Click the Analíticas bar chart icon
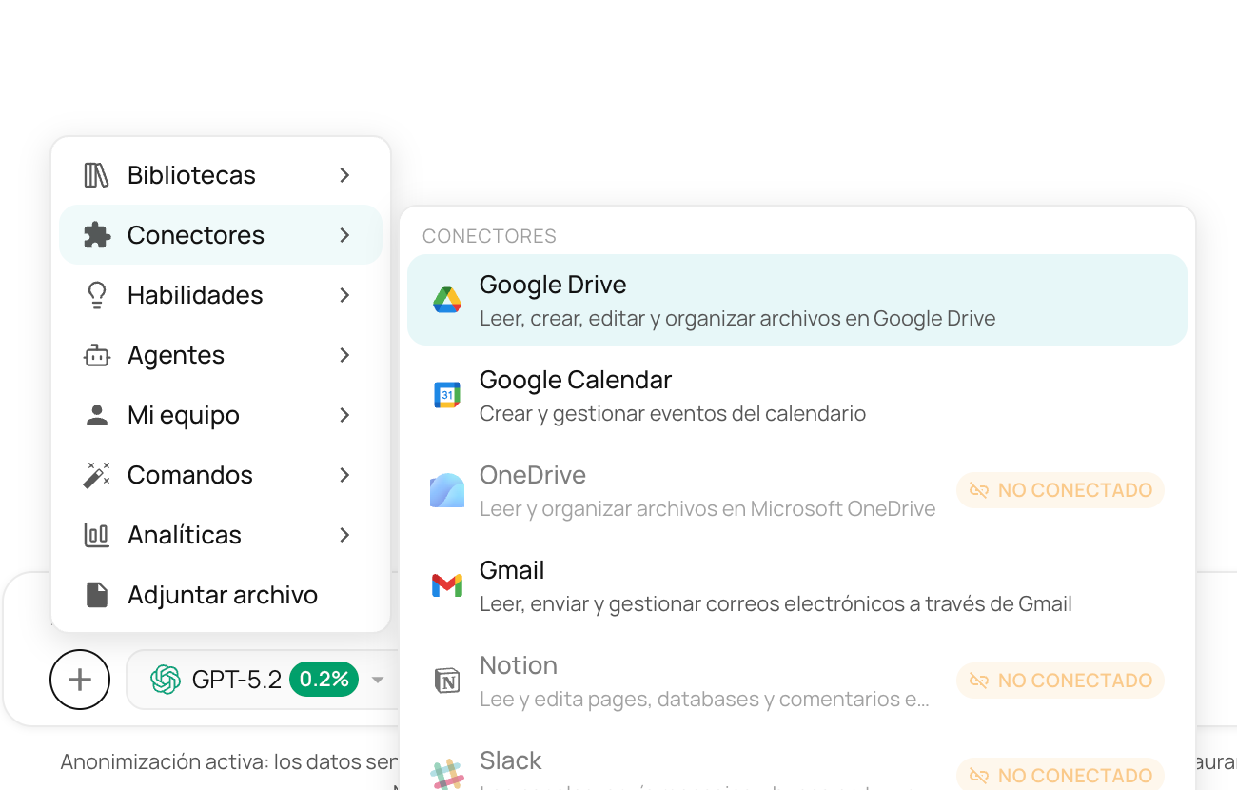Viewport: 1237px width, 790px height. pyautogui.click(x=96, y=535)
